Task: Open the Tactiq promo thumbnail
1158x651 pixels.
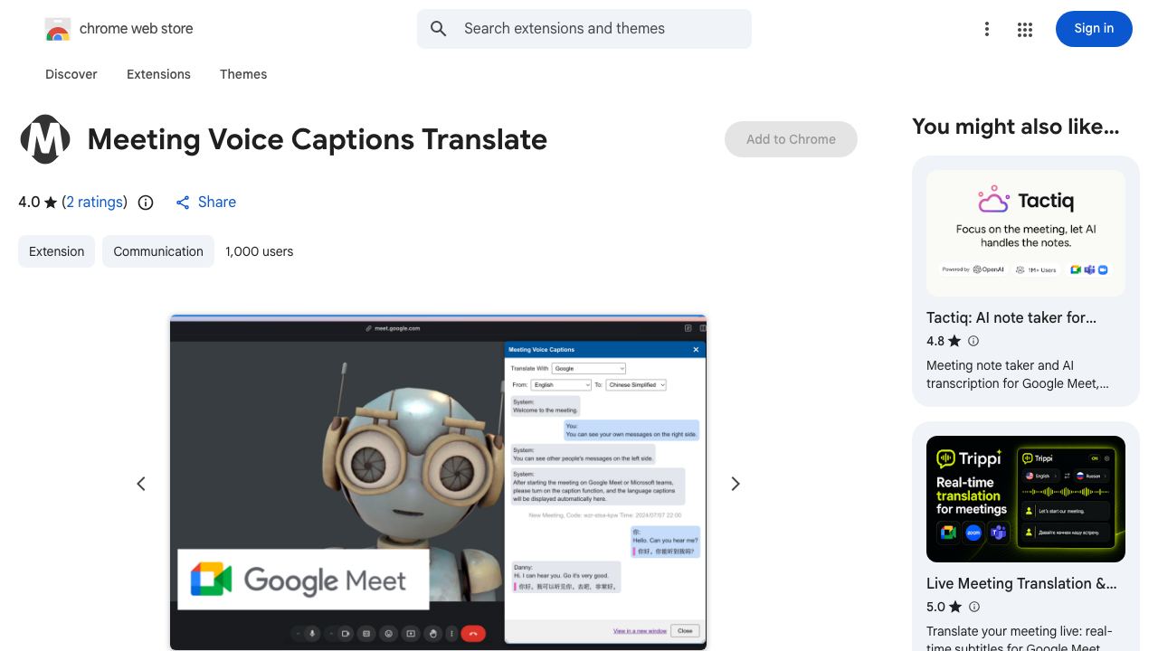Action: [x=1026, y=233]
